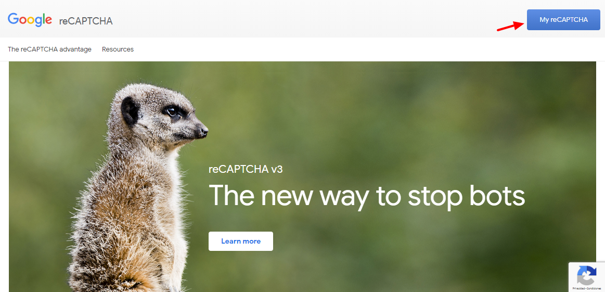Click the blue capital G in Google logo
The width and height of the screenshot is (605, 292).
pos(13,19)
